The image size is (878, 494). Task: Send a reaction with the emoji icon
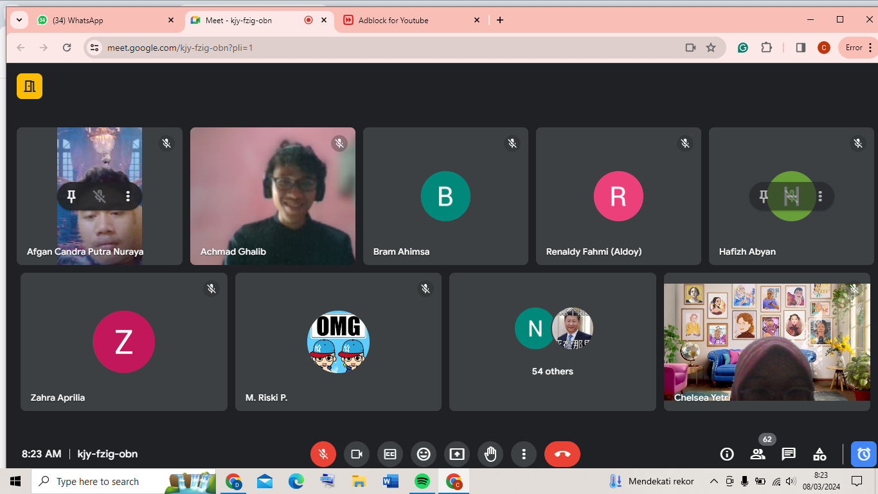(424, 454)
